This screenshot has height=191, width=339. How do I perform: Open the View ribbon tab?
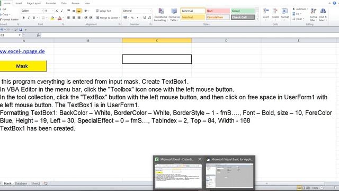87,3
